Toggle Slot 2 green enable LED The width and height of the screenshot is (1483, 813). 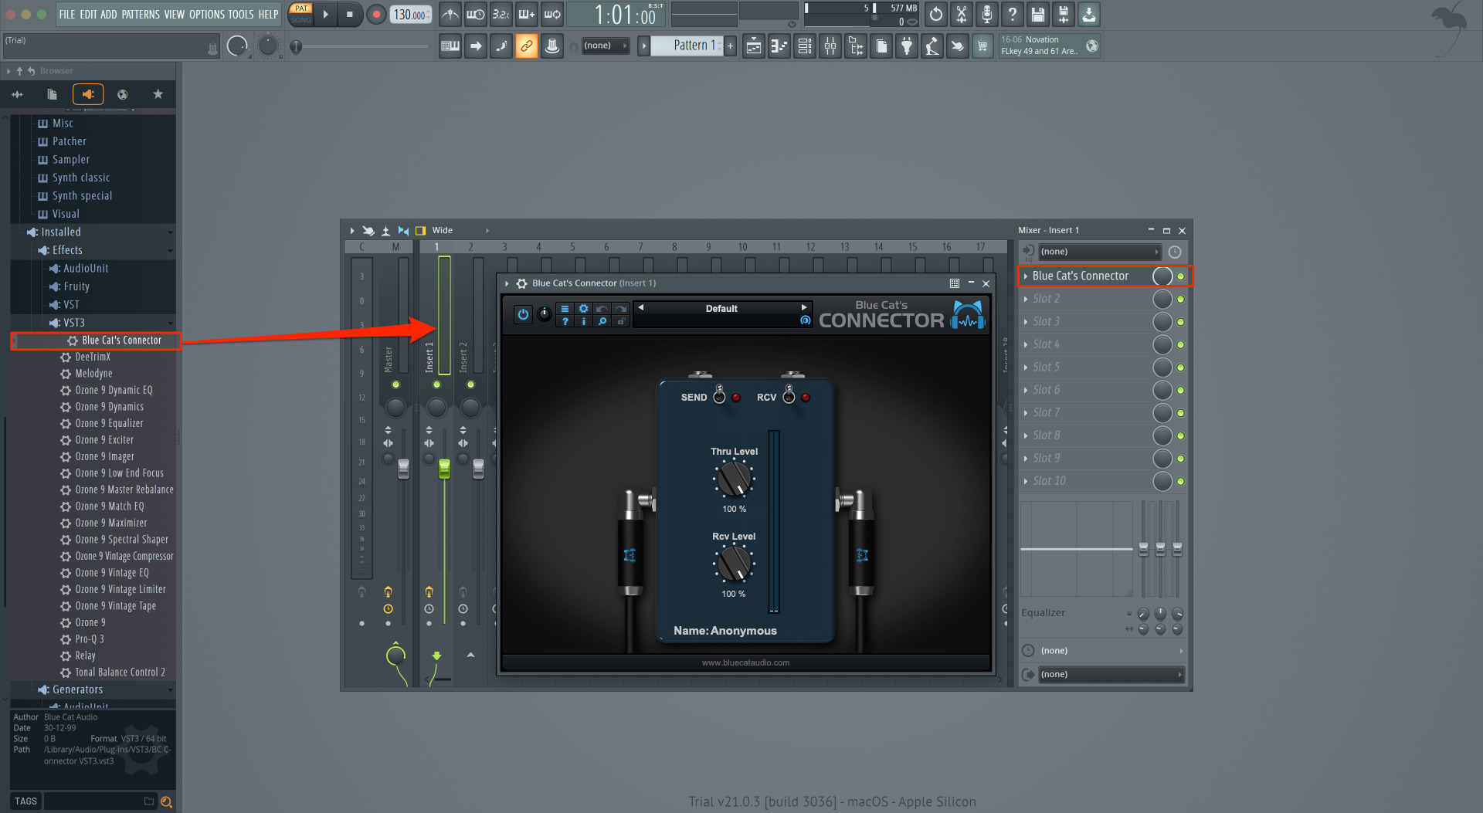(1180, 299)
